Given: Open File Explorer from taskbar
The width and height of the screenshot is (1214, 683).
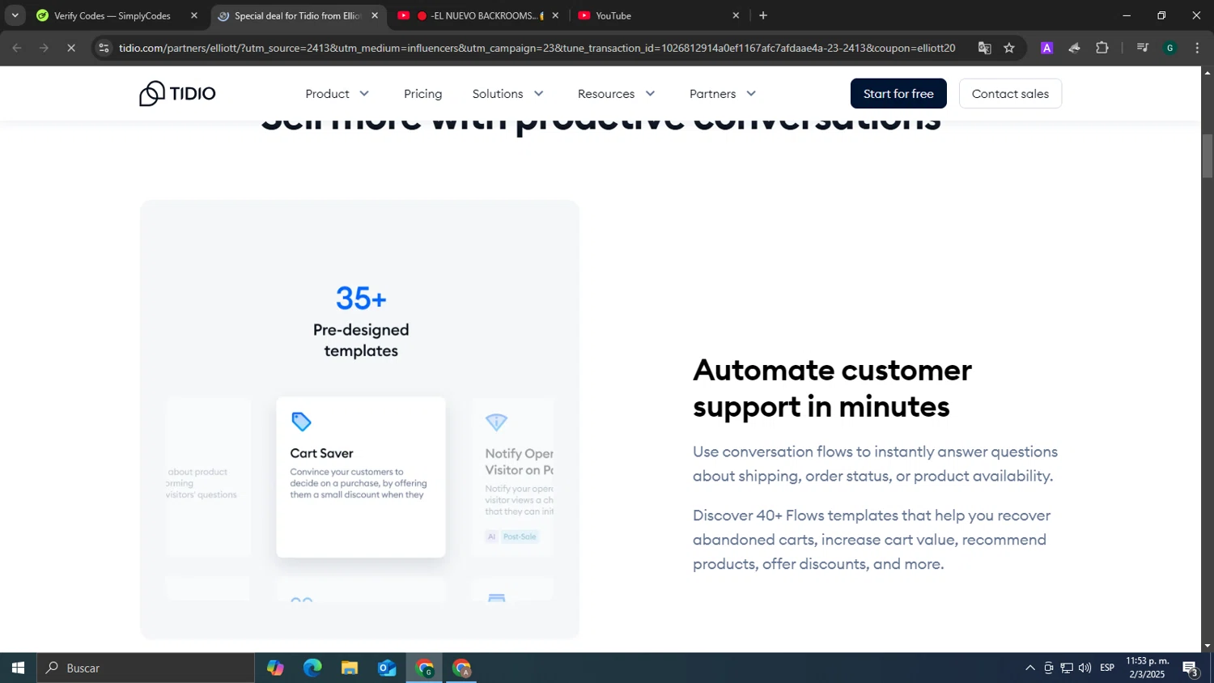Looking at the screenshot, I should 350,668.
